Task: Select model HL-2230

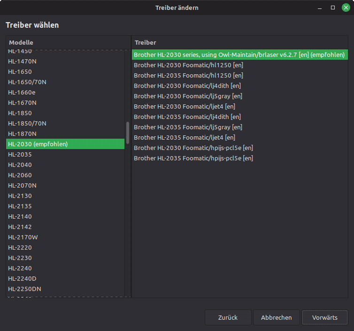Action: point(65,258)
